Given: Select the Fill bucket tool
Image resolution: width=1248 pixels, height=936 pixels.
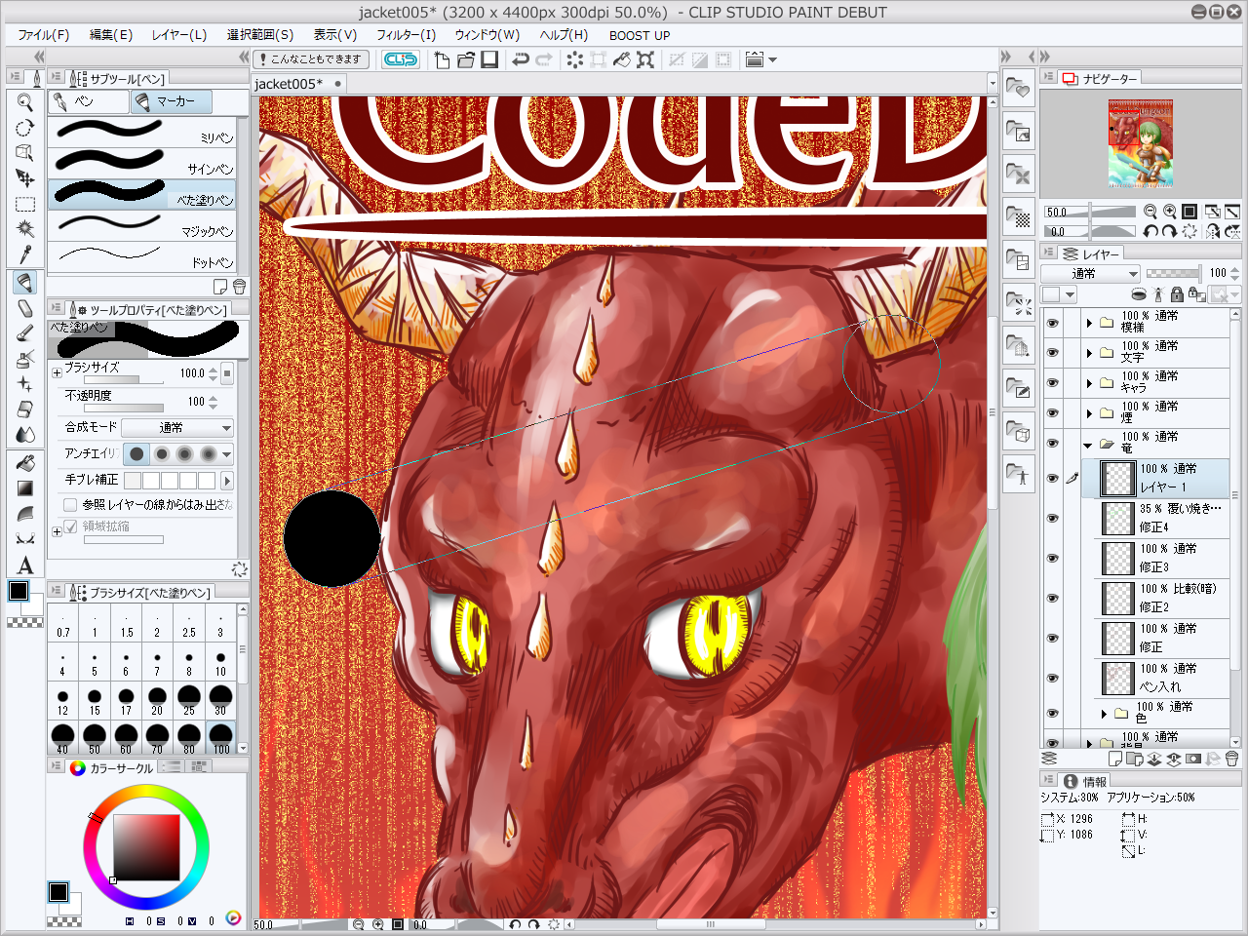Looking at the screenshot, I should [x=25, y=463].
